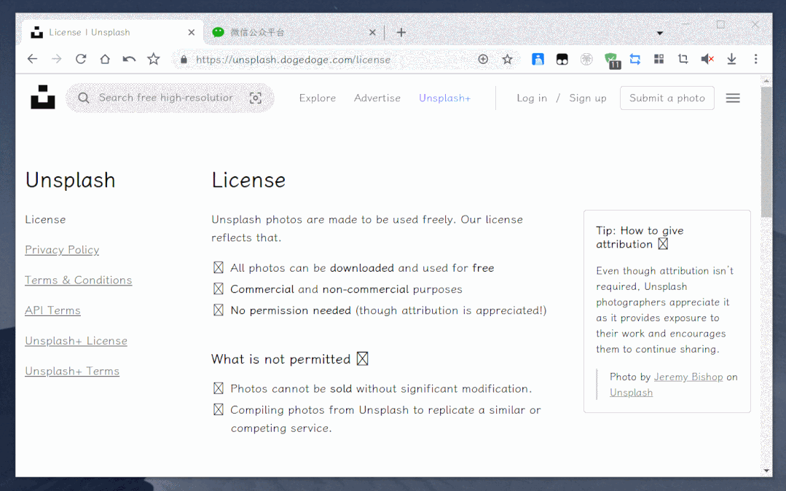Click the magnifier search icon
The width and height of the screenshot is (786, 491).
point(84,98)
